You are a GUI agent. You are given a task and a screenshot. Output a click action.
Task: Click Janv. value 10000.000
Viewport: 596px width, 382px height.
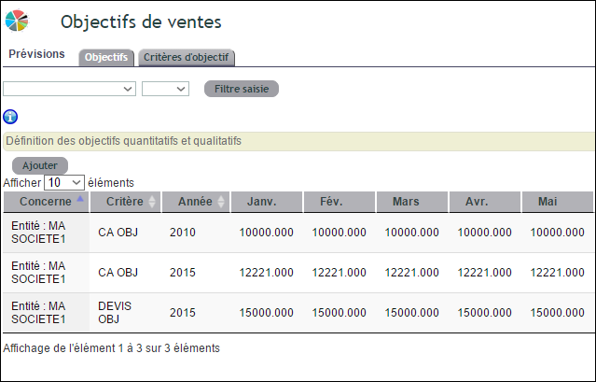point(267,233)
